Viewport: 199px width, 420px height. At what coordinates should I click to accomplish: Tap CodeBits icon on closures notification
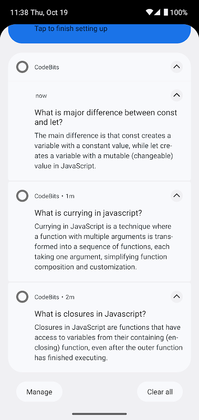tap(22, 297)
